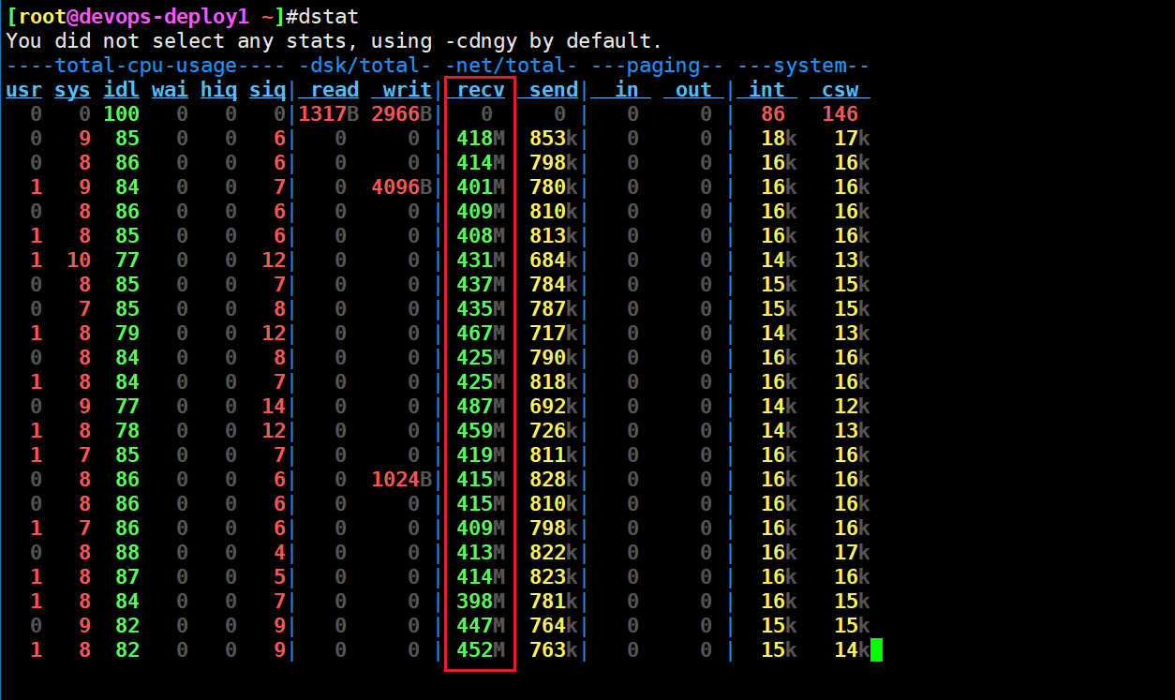
Task: Click the disk read value 1317B
Action: pyautogui.click(x=329, y=114)
